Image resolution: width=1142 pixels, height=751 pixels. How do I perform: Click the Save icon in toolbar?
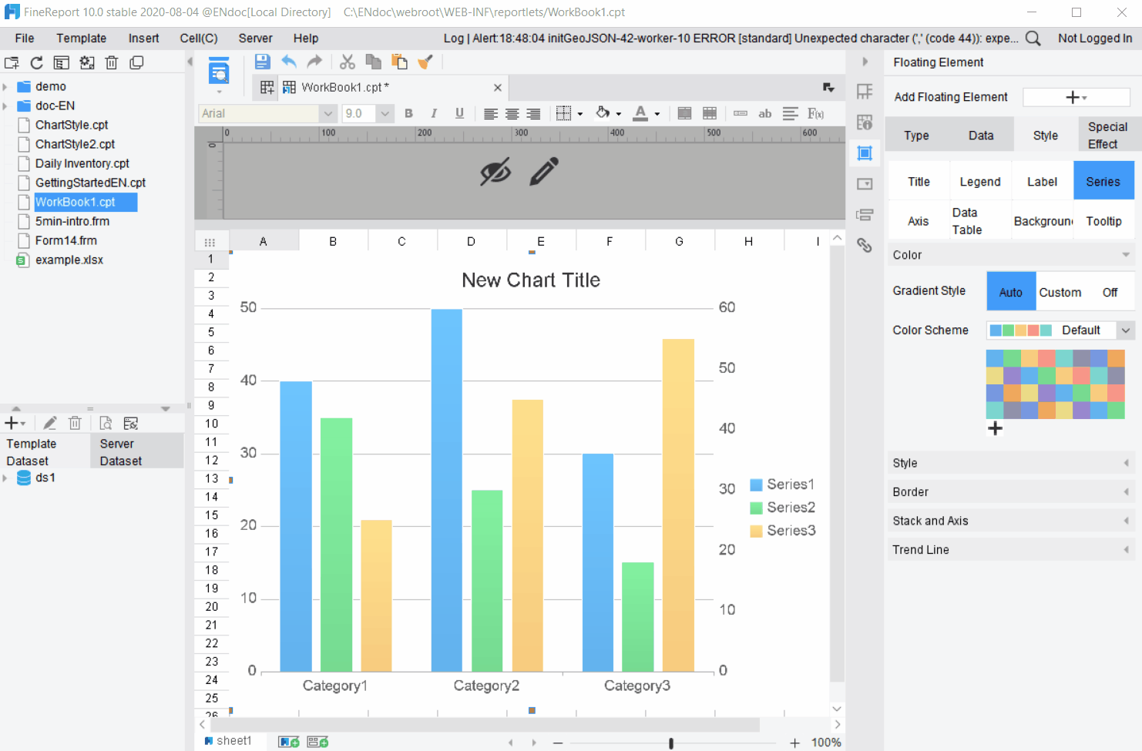click(x=262, y=62)
